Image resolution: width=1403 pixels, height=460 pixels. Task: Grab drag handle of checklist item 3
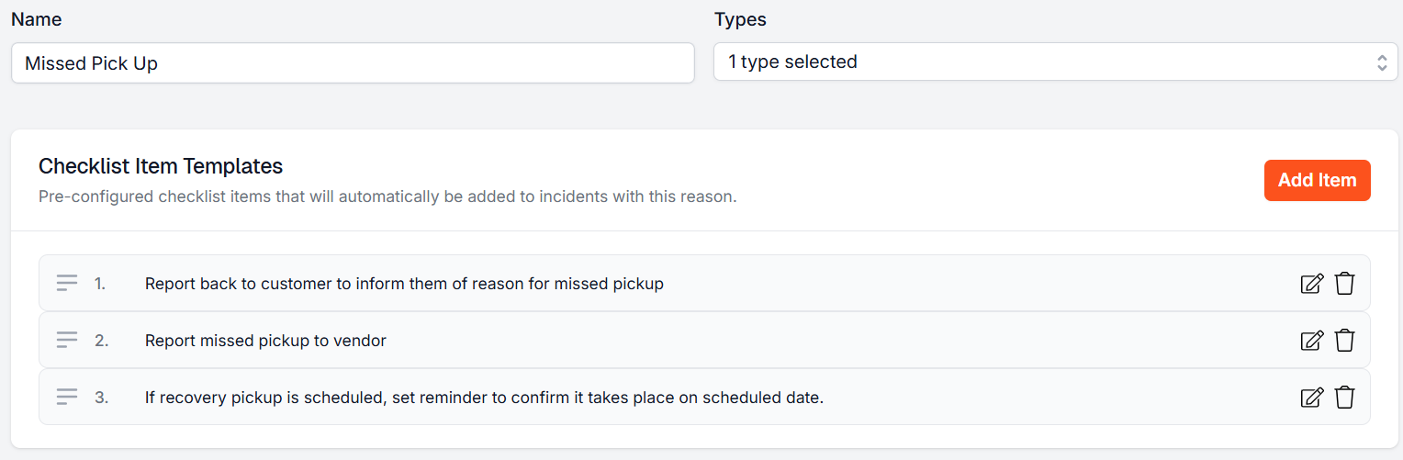(67, 398)
